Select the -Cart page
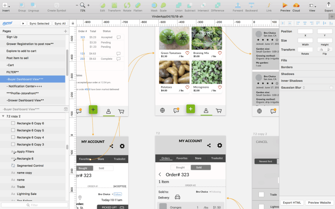This screenshot has width=335, height=209. tap(10, 65)
